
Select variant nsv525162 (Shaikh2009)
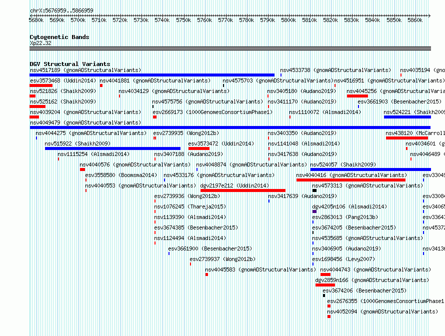tap(63, 101)
